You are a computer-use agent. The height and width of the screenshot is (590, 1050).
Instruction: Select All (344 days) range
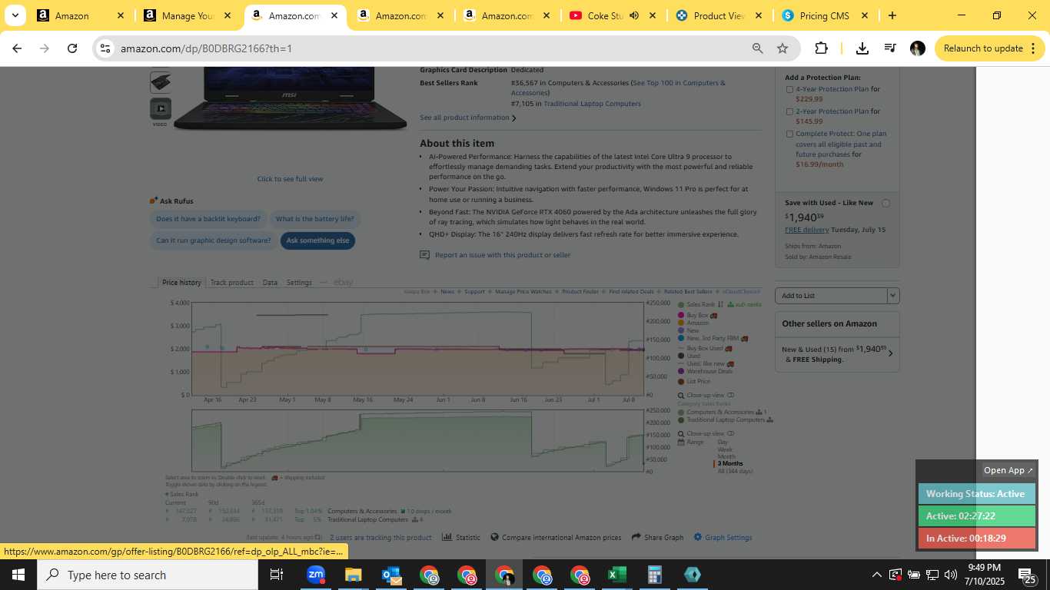[x=735, y=471]
